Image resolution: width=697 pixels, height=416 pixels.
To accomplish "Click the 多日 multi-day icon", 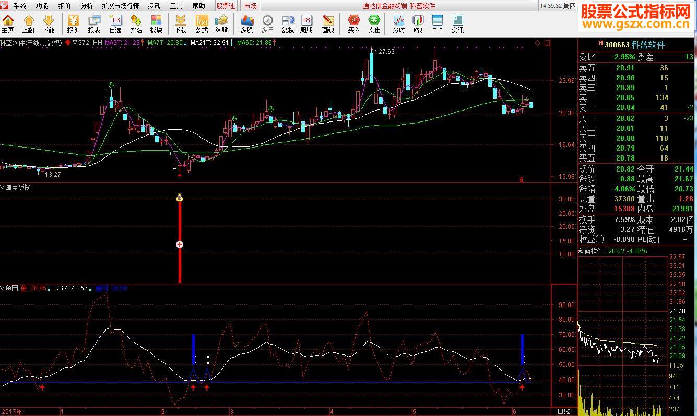I will [267, 24].
